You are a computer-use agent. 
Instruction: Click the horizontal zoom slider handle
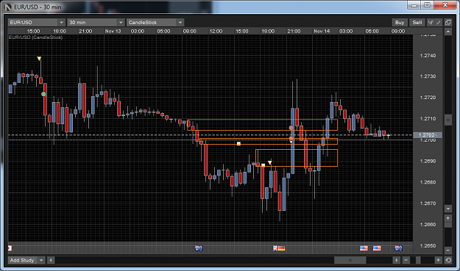coord(418,260)
